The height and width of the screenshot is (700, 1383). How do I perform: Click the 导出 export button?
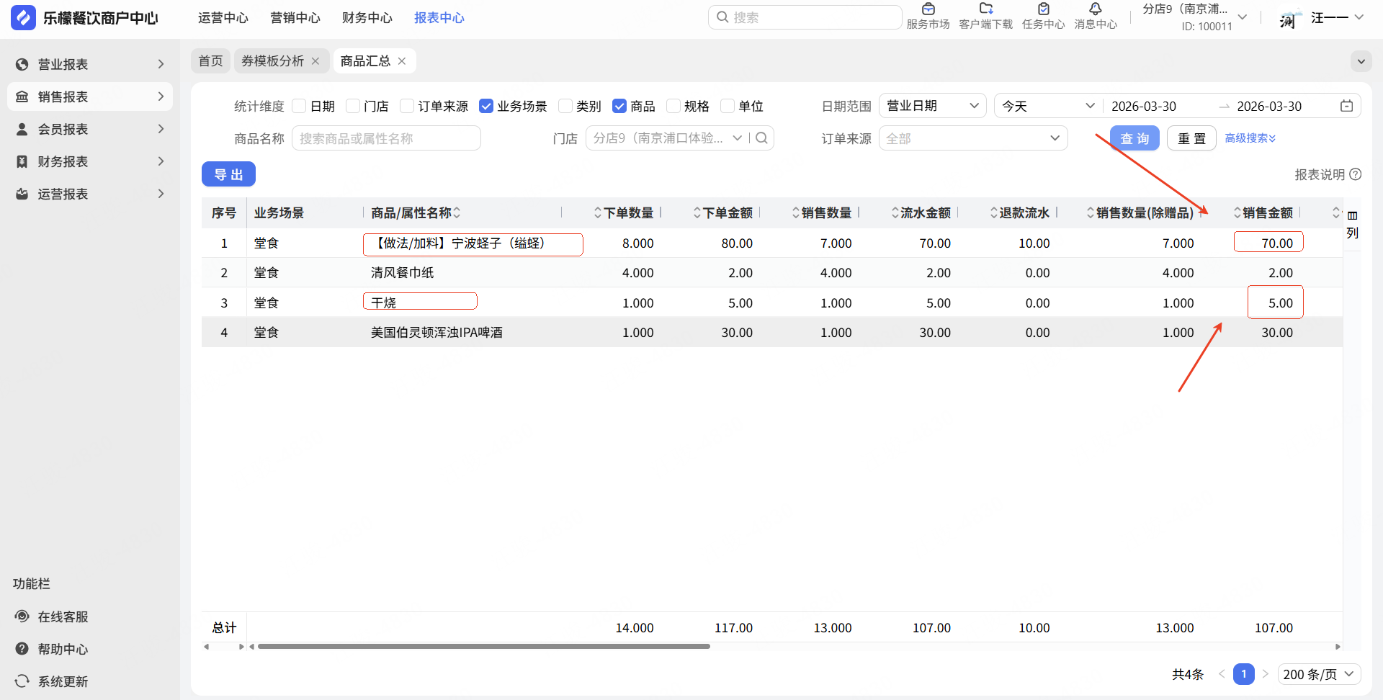[x=228, y=174]
